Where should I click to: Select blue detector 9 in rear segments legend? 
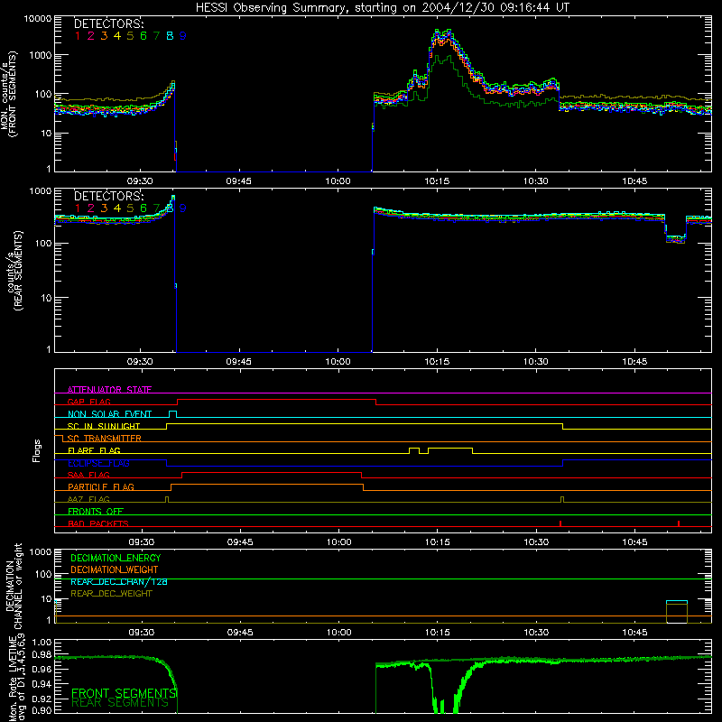tap(183, 208)
